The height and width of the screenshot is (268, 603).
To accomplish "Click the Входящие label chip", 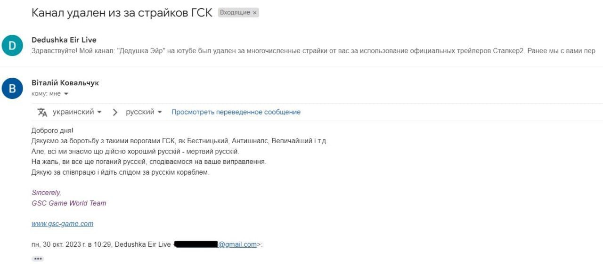I will click(x=235, y=13).
